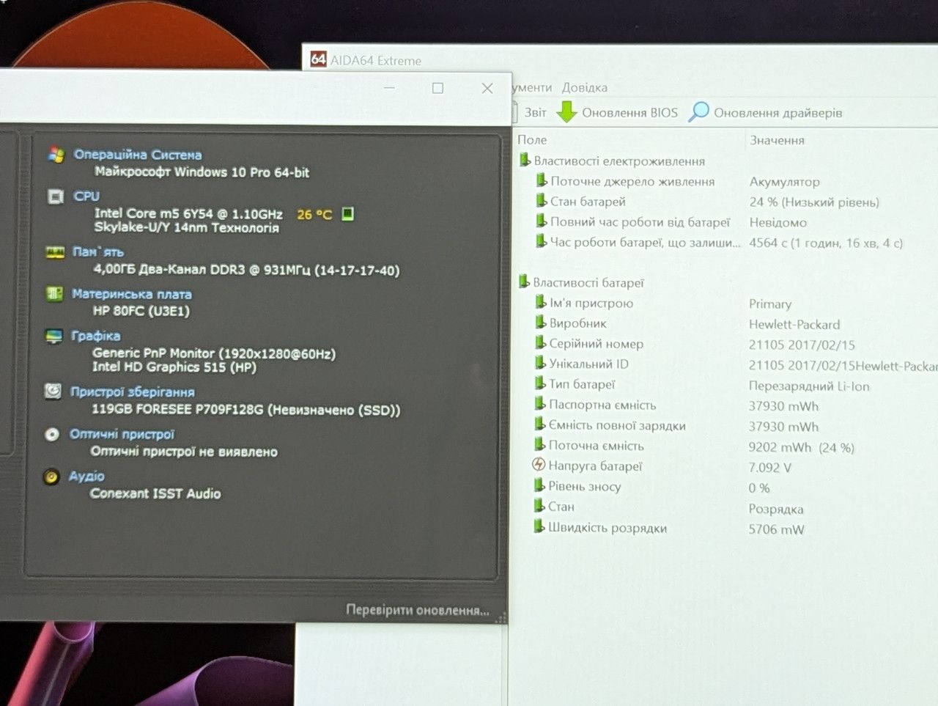The image size is (938, 706).
Task: Click the icon beside Поточне джерело живлення
Action: (x=542, y=180)
